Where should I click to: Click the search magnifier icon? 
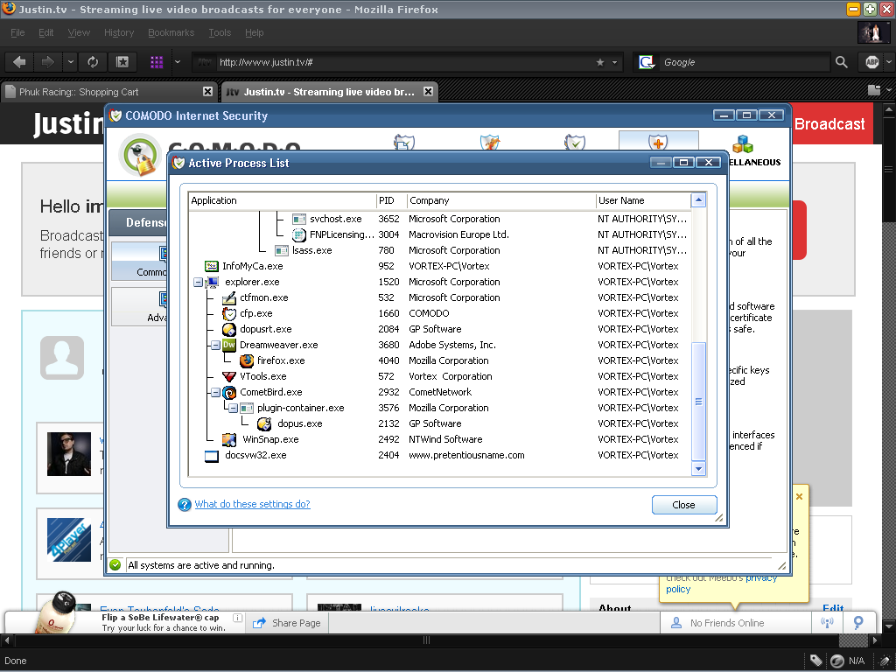[841, 62]
